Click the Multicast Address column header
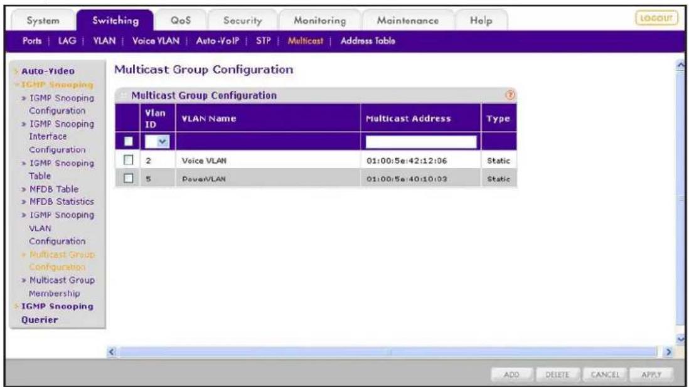 coord(420,118)
